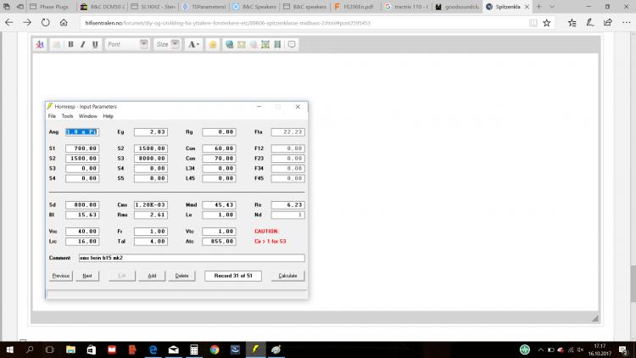Open Calculator from the taskbar

coord(194,350)
